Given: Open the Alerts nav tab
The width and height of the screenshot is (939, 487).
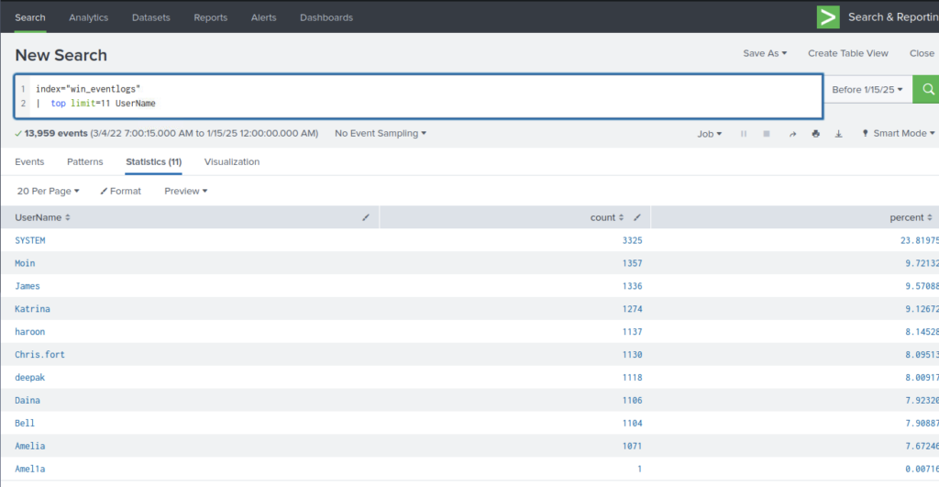Looking at the screenshot, I should coord(263,17).
